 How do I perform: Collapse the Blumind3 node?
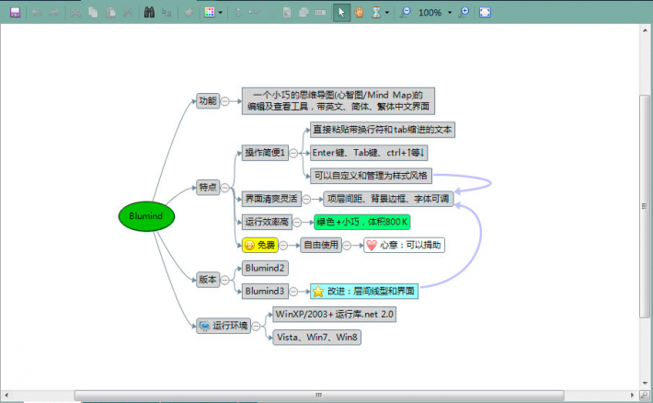coord(293,292)
